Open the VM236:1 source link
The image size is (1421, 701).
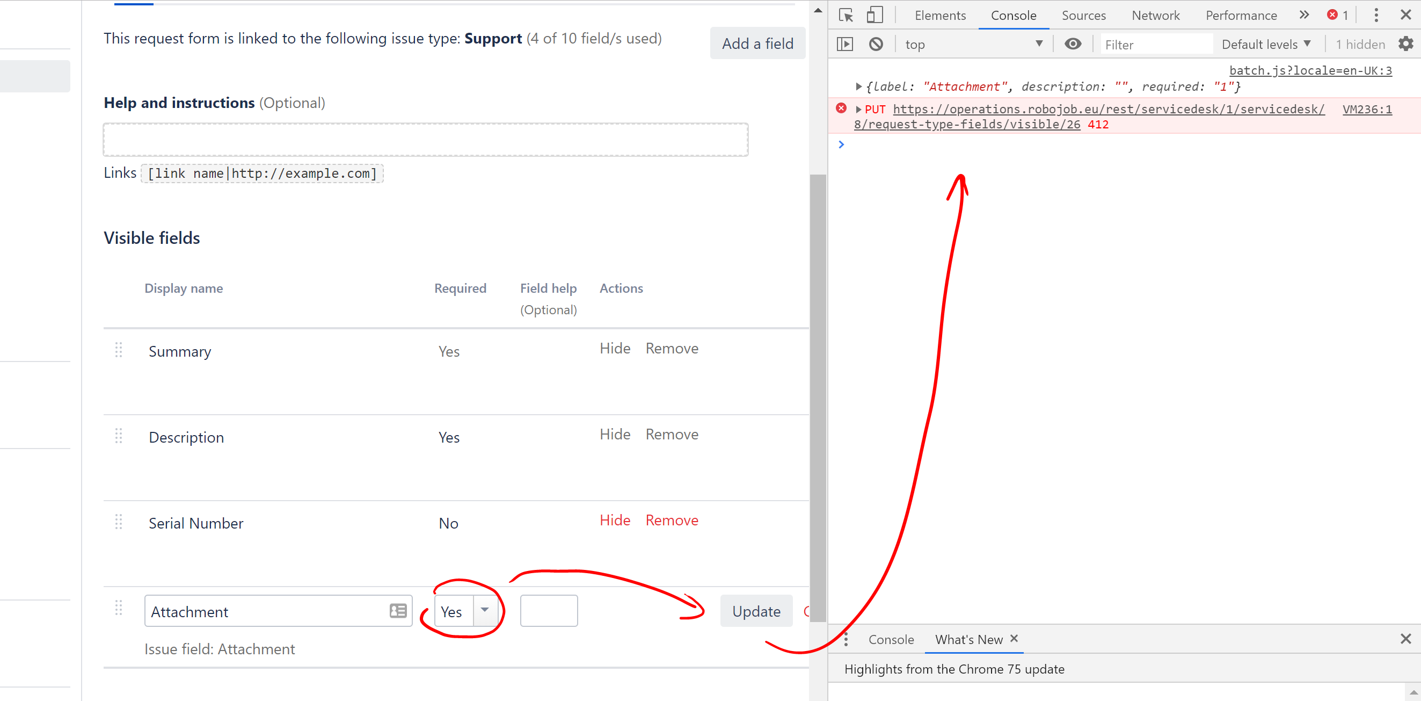[1366, 109]
